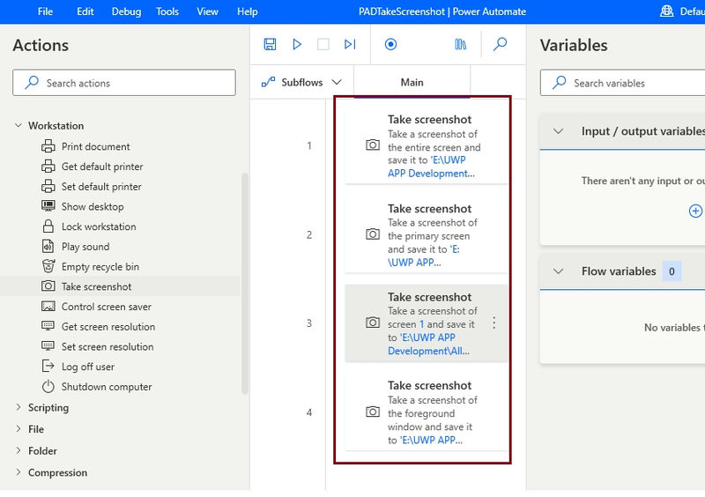Open the UI elements library icon
The height and width of the screenshot is (497, 705).
pyautogui.click(x=461, y=44)
